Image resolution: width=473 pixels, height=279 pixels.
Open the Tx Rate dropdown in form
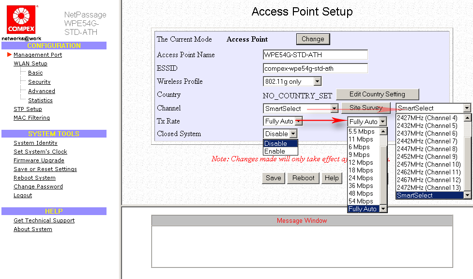(x=283, y=121)
